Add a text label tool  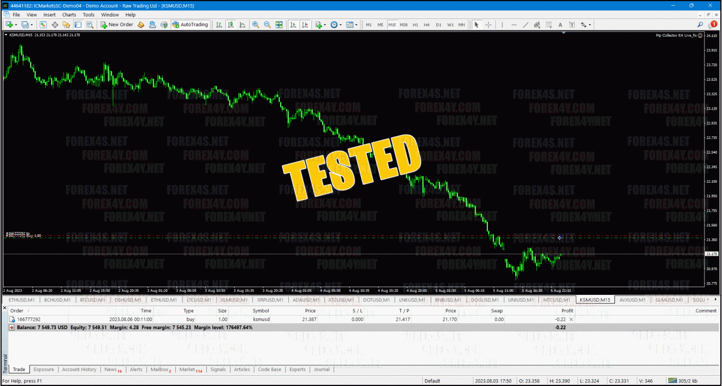[560, 25]
